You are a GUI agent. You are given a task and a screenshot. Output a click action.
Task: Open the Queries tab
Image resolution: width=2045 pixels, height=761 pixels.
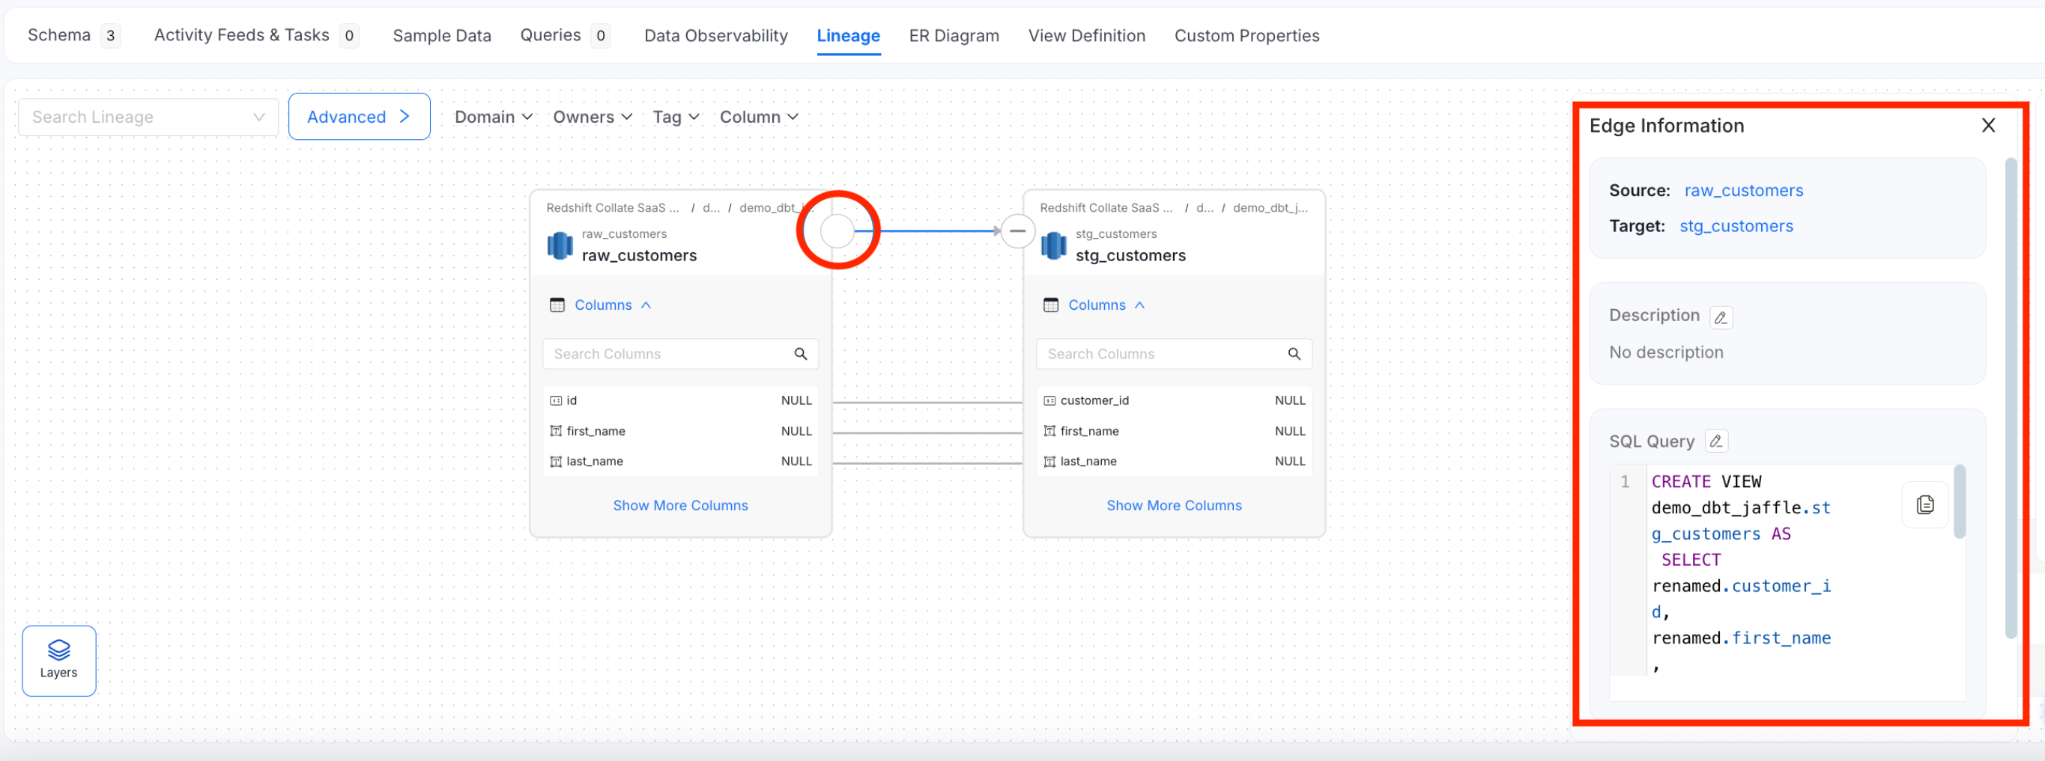tap(565, 36)
